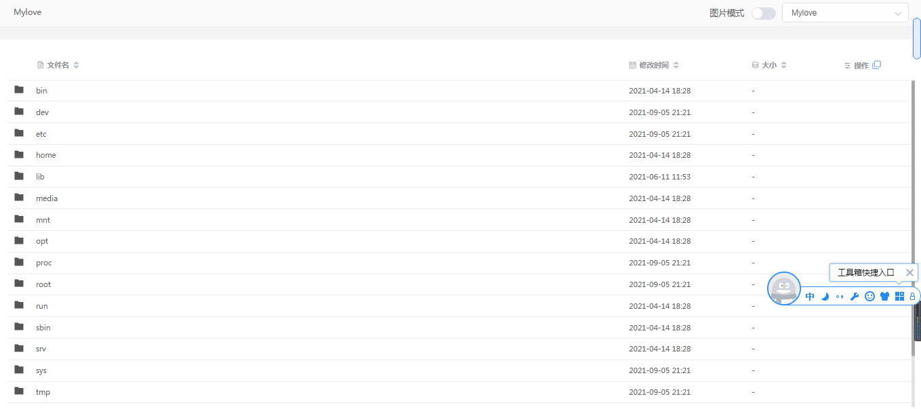921x409 pixels.
Task: Open the sbin folder name
Action: tap(43, 327)
